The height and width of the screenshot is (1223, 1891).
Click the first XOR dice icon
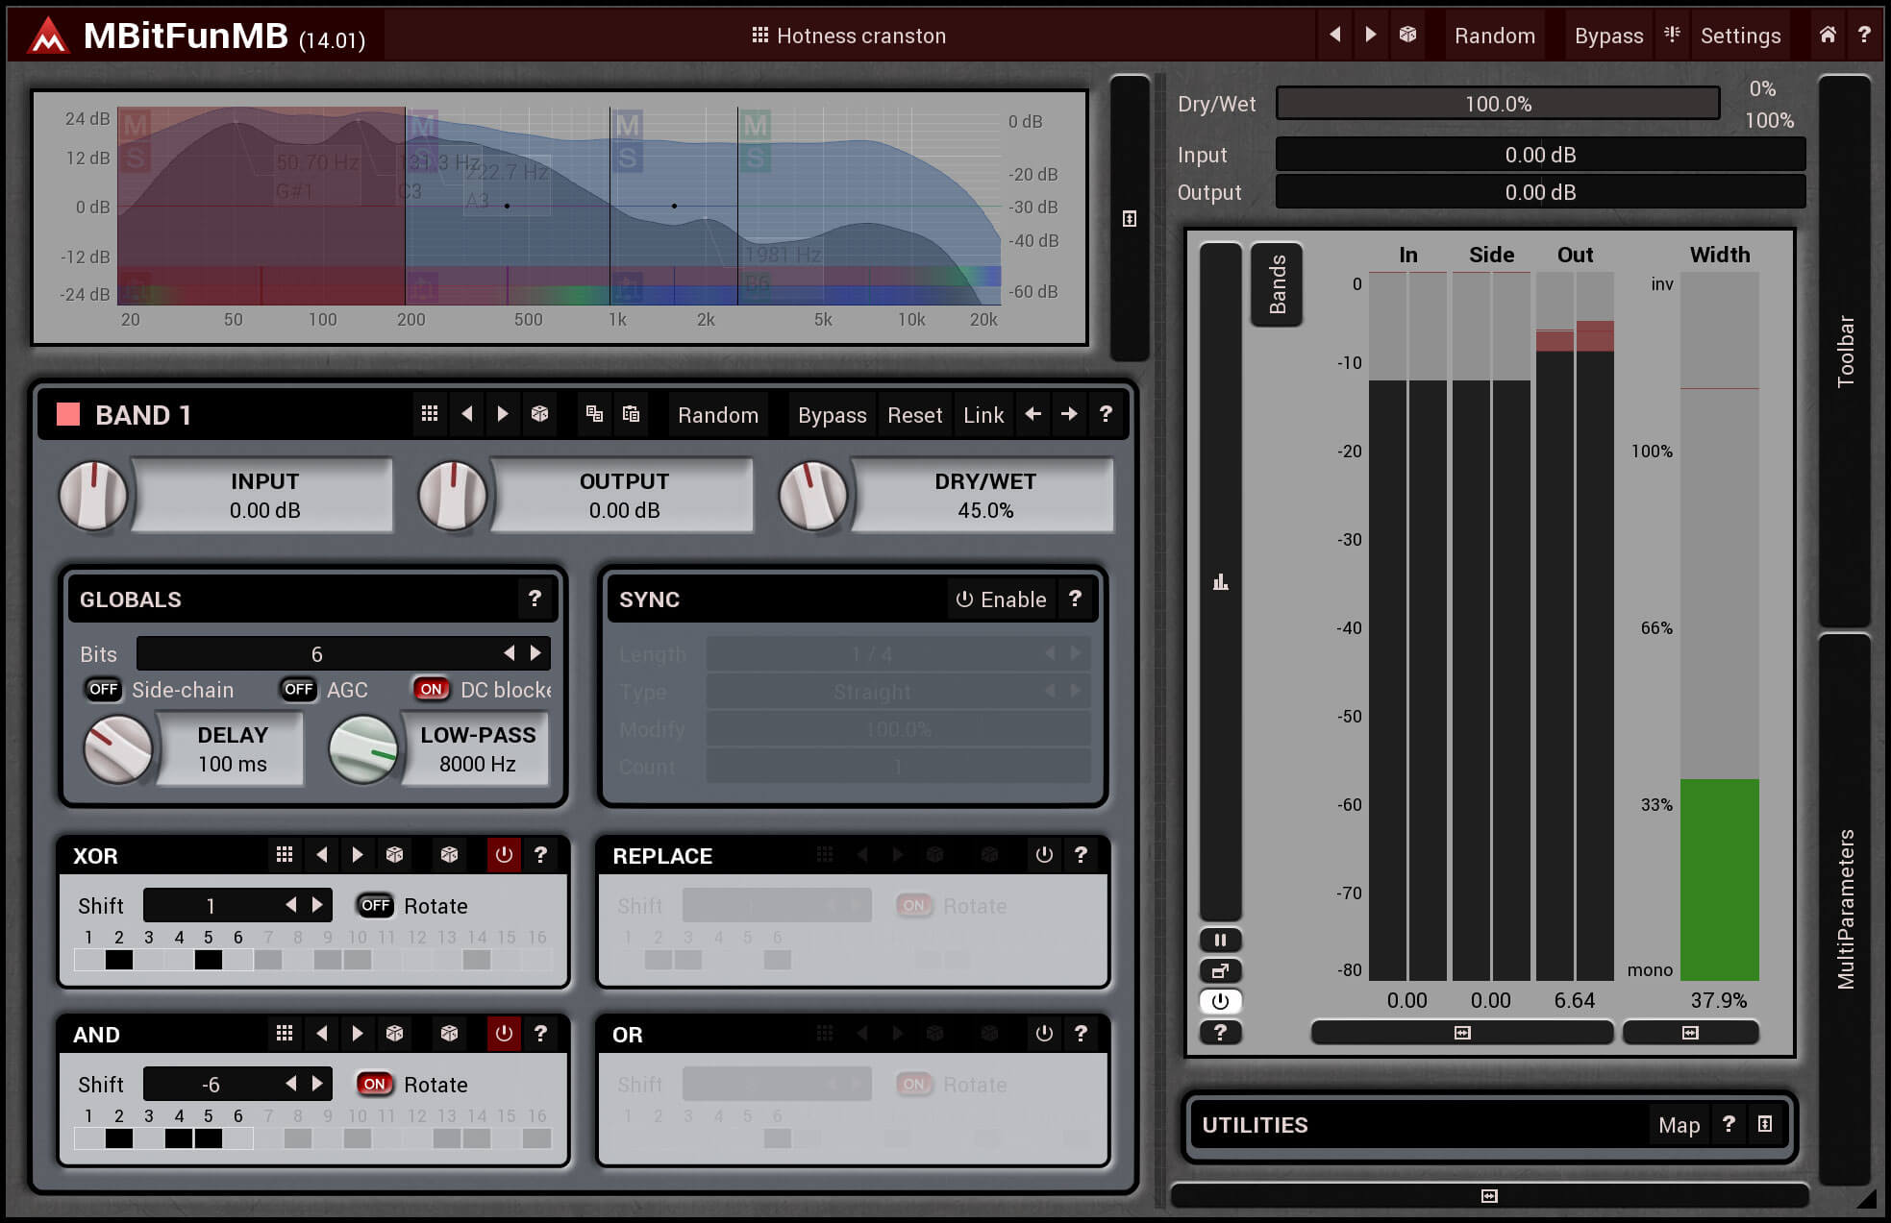[x=394, y=854]
